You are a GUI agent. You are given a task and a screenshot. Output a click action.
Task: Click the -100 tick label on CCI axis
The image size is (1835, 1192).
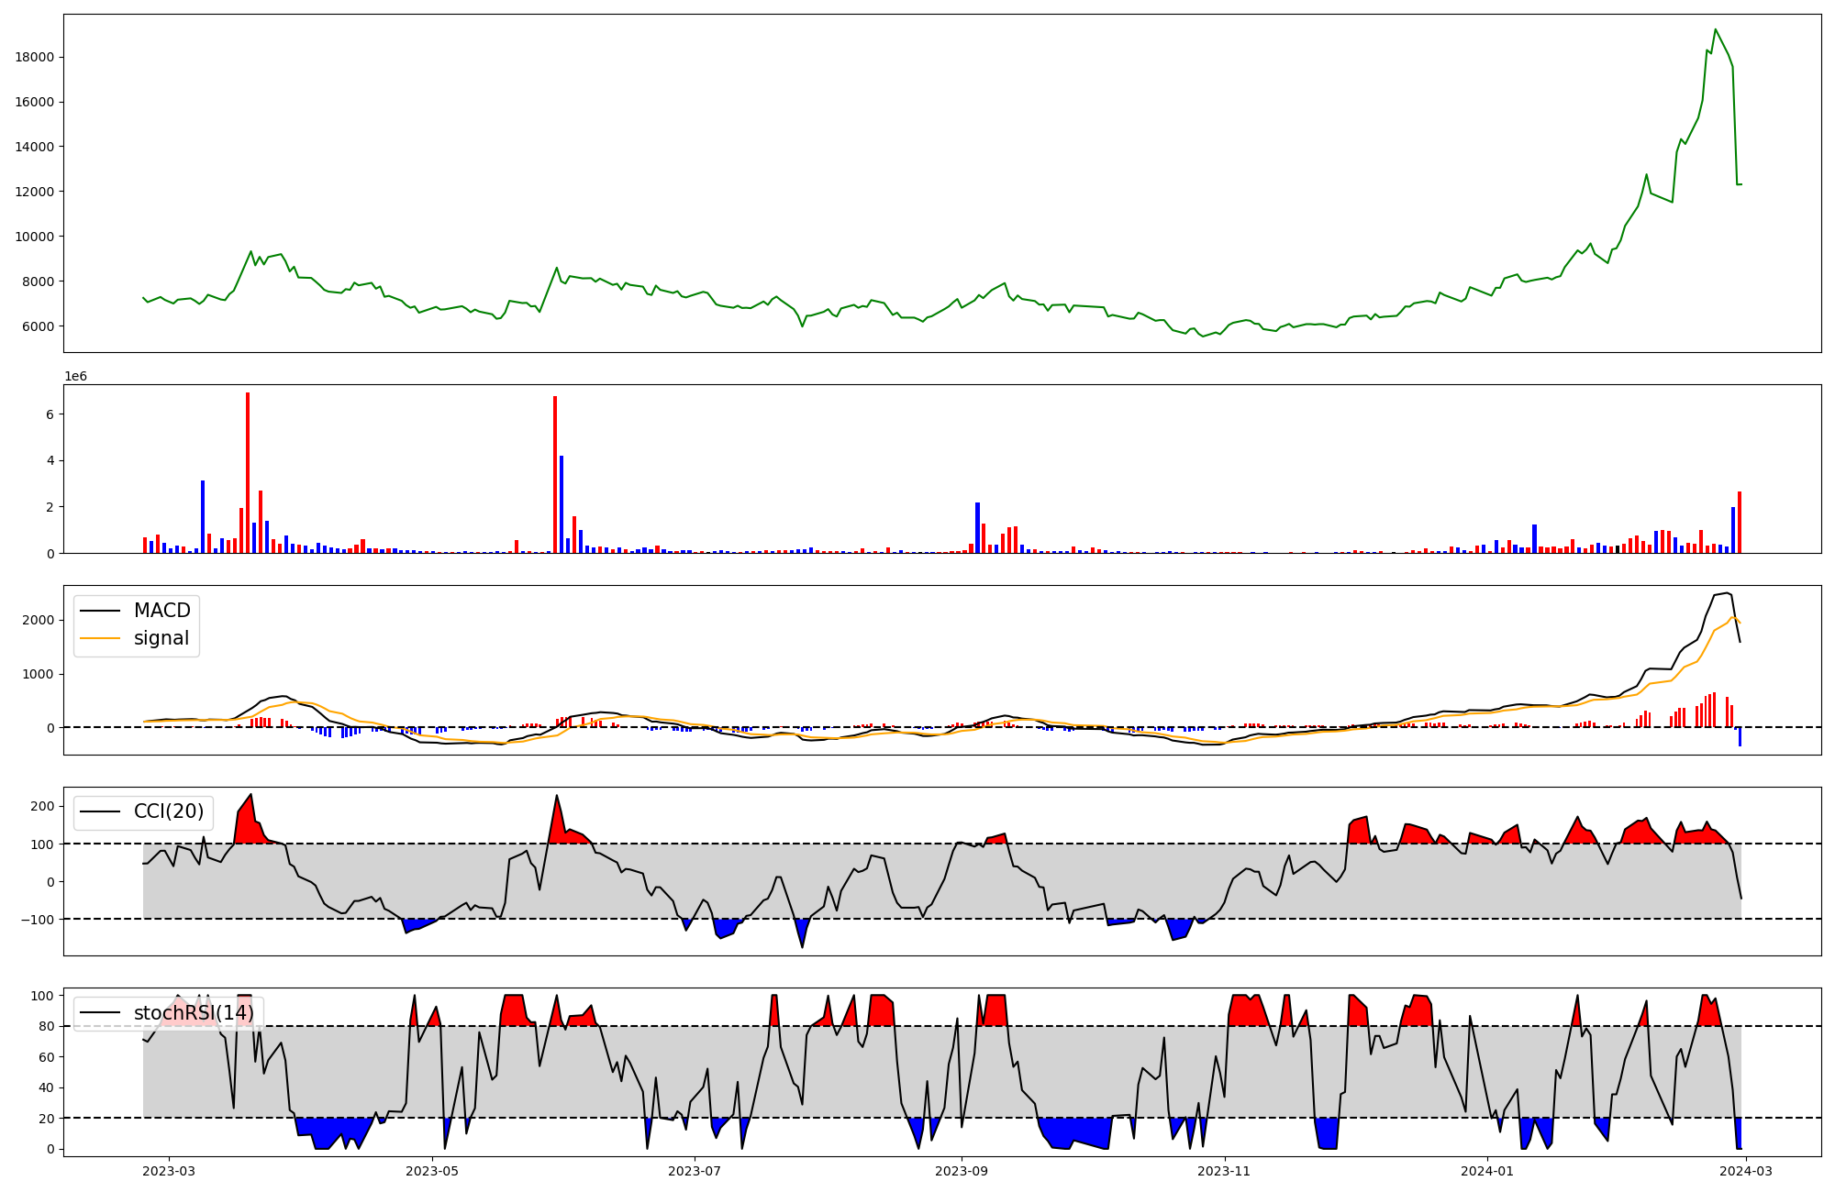click(37, 920)
